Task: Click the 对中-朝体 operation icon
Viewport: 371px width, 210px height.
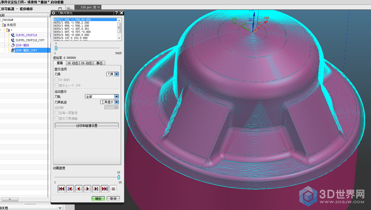Action: click(x=13, y=45)
